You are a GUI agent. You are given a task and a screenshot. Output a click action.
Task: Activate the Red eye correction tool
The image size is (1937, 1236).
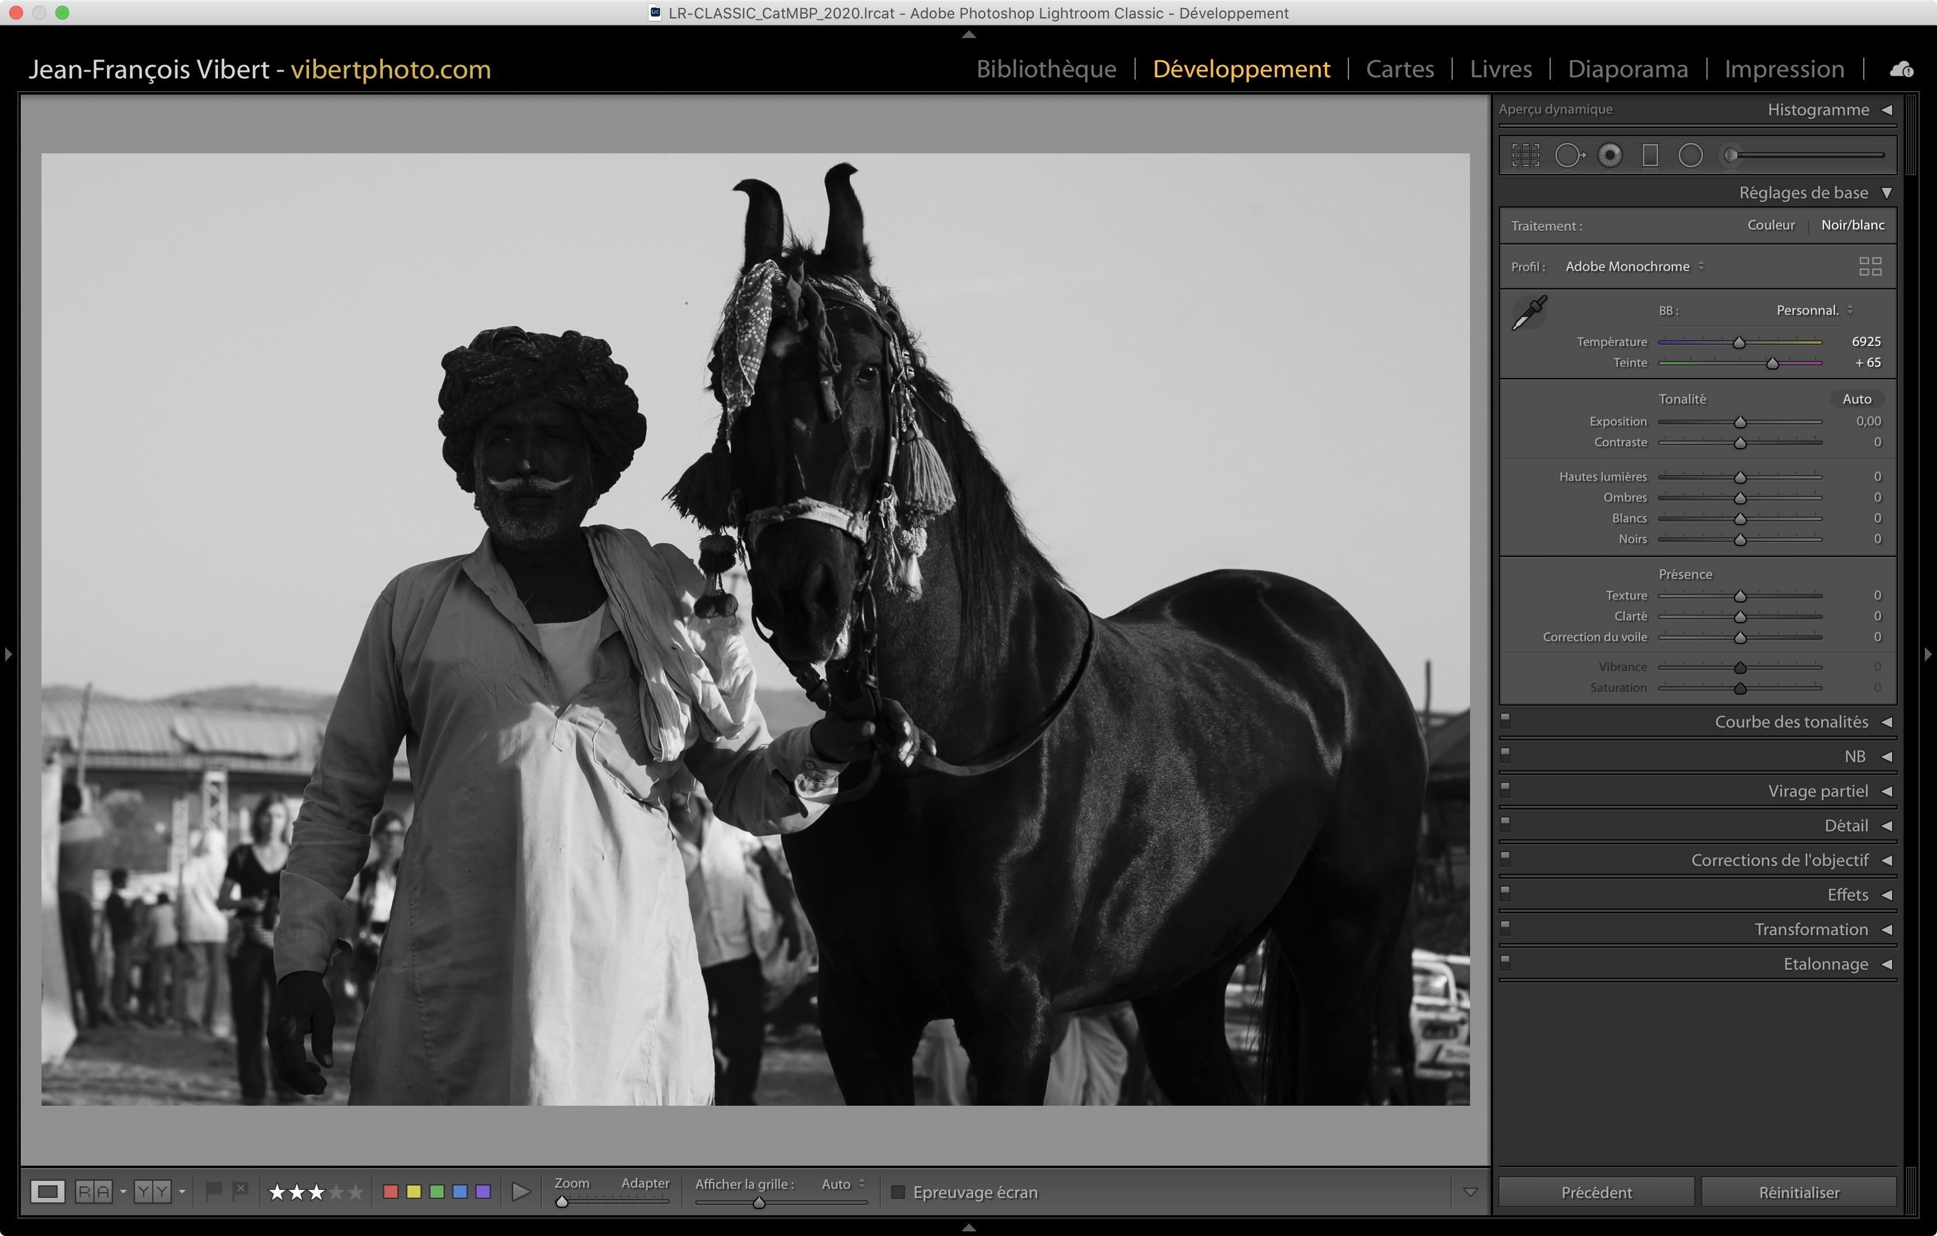[1610, 155]
